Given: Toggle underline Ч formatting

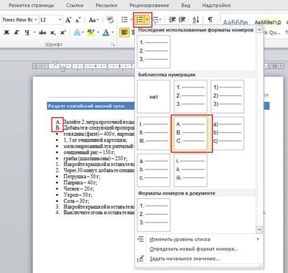Looking at the screenshot, I should click(27, 32).
